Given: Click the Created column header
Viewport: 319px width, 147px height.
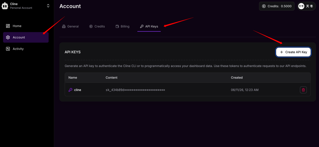Looking at the screenshot, I should pyautogui.click(x=237, y=77).
